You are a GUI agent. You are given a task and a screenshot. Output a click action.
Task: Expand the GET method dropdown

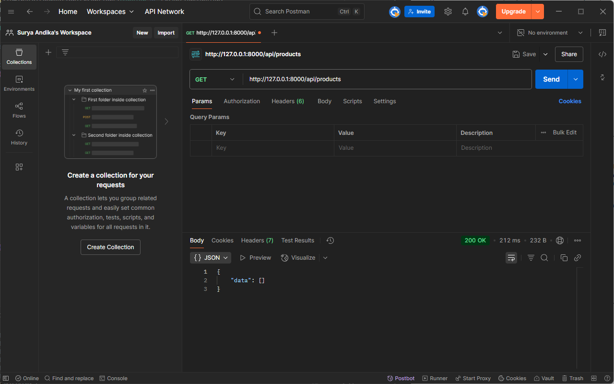(215, 79)
